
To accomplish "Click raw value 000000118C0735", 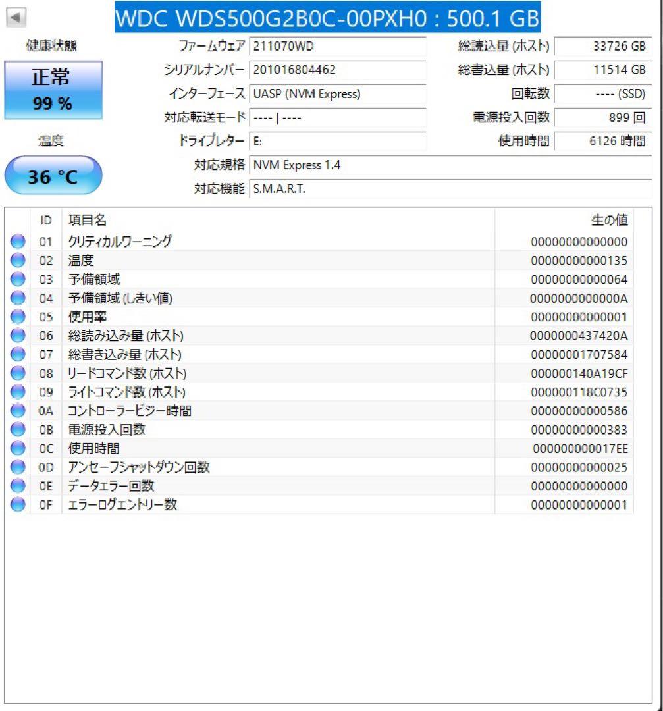I will (579, 392).
